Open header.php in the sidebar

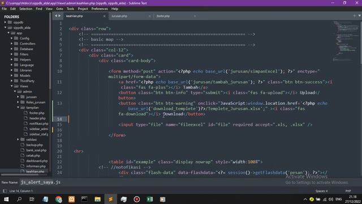[37, 118]
